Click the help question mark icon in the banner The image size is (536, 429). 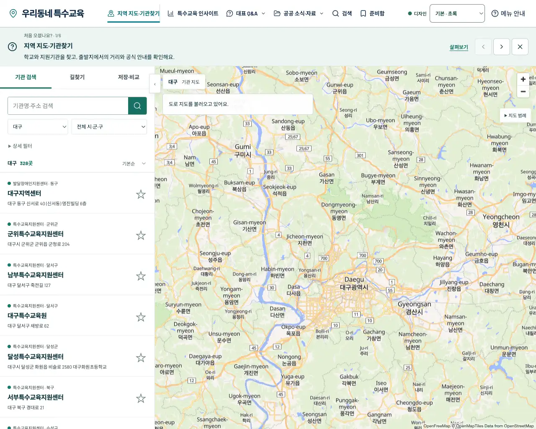[13, 47]
